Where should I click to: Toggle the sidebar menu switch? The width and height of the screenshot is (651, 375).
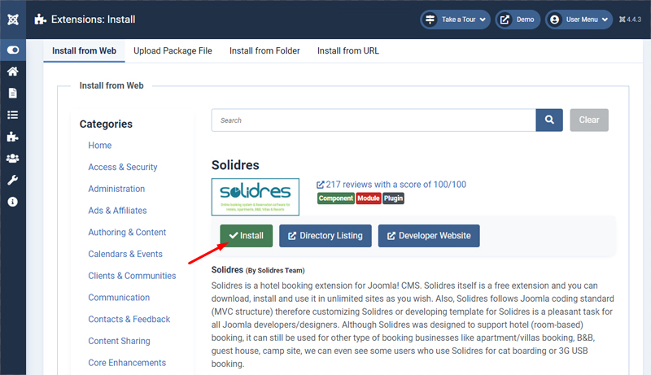(12, 50)
